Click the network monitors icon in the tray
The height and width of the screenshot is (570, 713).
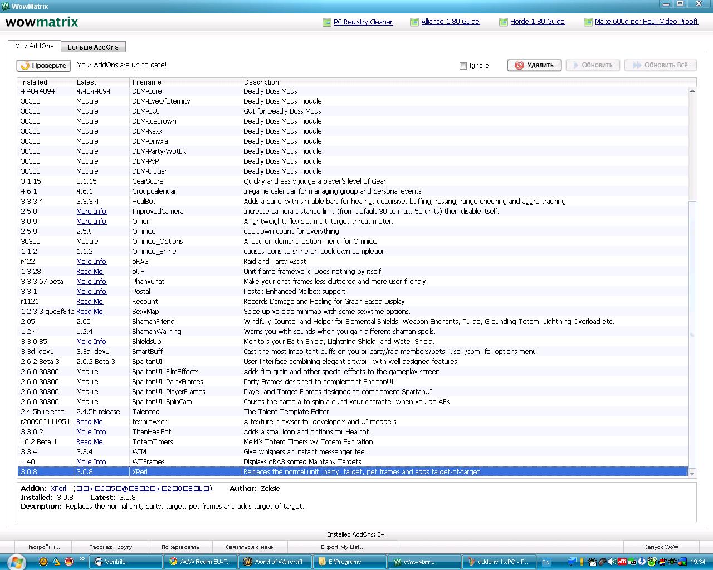[x=572, y=562]
